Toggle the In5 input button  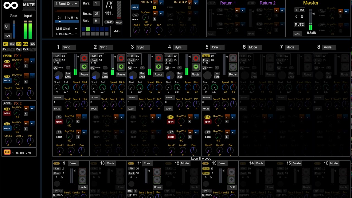32,44
